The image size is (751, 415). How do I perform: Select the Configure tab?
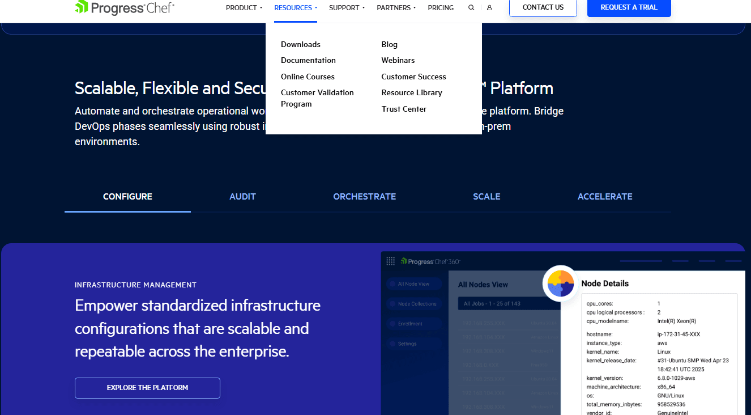coord(127,197)
